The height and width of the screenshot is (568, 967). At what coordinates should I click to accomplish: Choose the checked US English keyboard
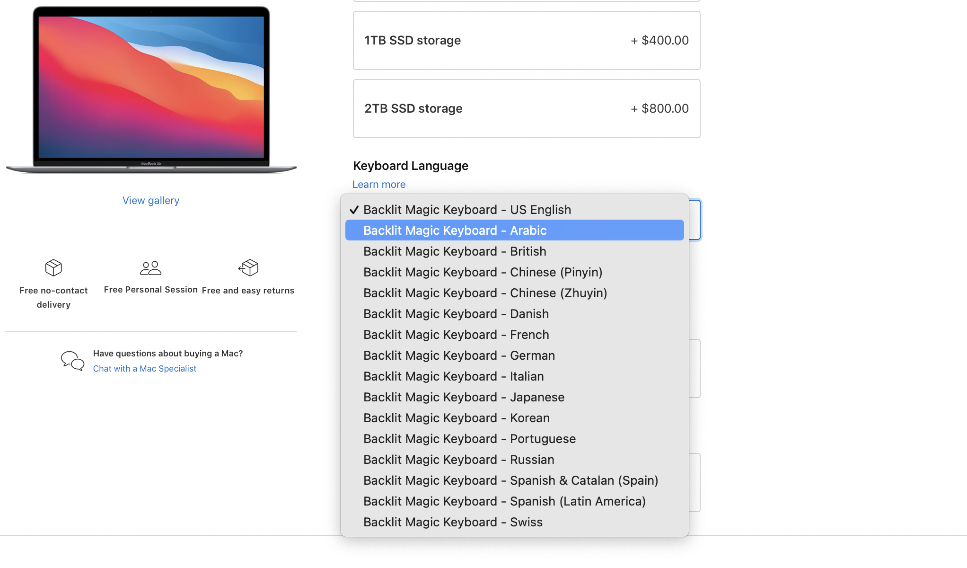[x=466, y=210]
